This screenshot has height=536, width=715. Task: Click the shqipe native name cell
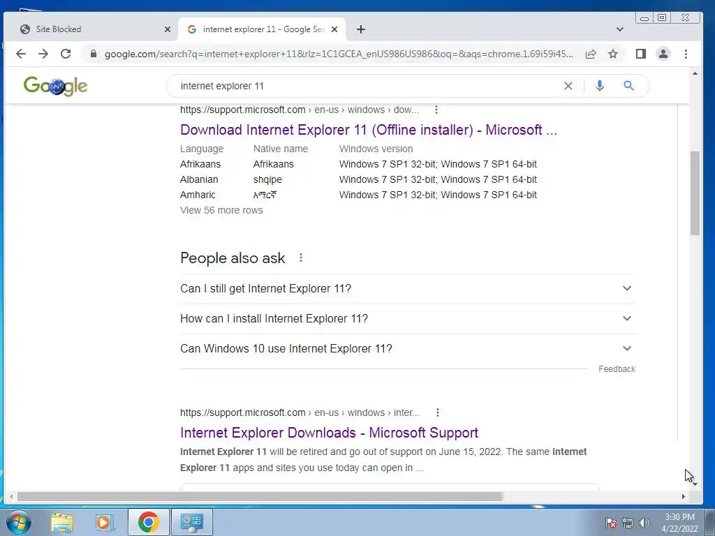[x=267, y=179]
